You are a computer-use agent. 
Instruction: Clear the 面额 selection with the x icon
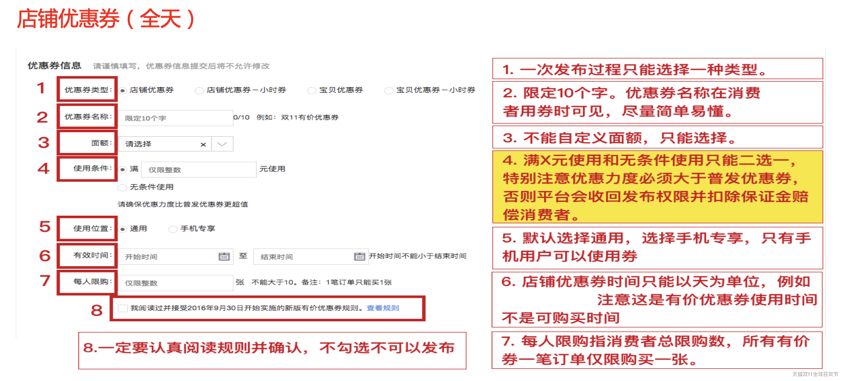(203, 144)
